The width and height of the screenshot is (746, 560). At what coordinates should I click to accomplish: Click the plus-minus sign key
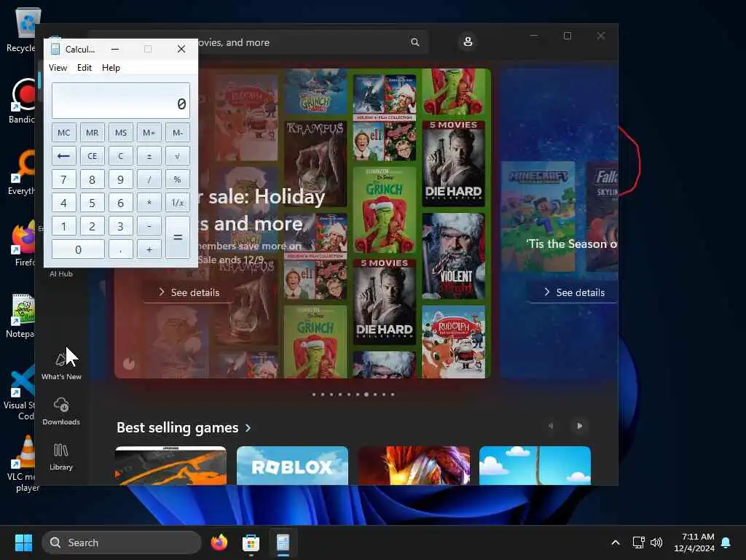tap(149, 156)
